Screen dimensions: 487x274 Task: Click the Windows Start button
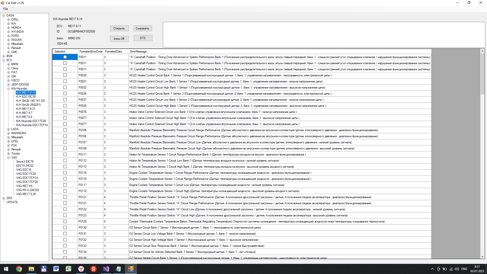[6, 269]
